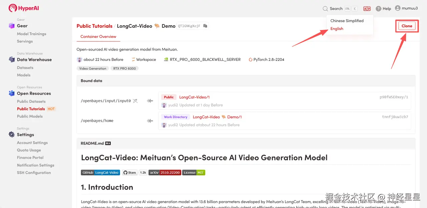The width and height of the screenshot is (427, 208).
Task: Click the read-only icon next to /openbayes/input/input0
Action: (x=135, y=101)
